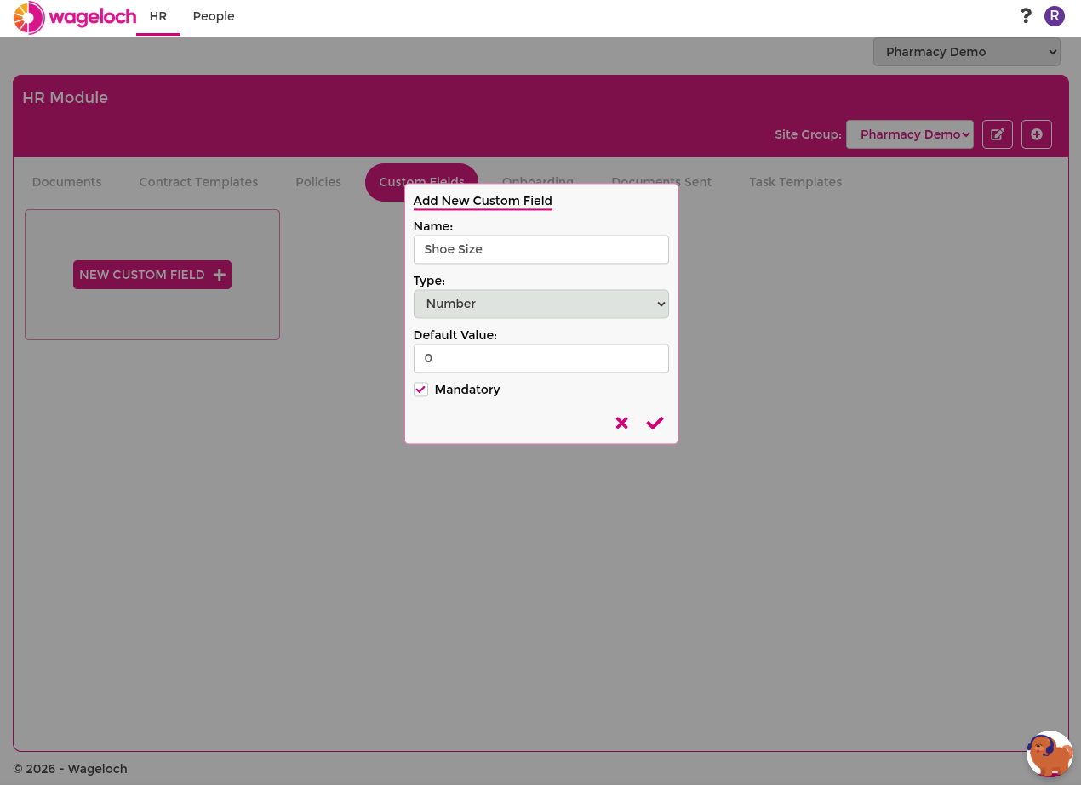This screenshot has height=785, width=1081.
Task: Confirm the custom field with the checkmark
Action: pyautogui.click(x=655, y=423)
